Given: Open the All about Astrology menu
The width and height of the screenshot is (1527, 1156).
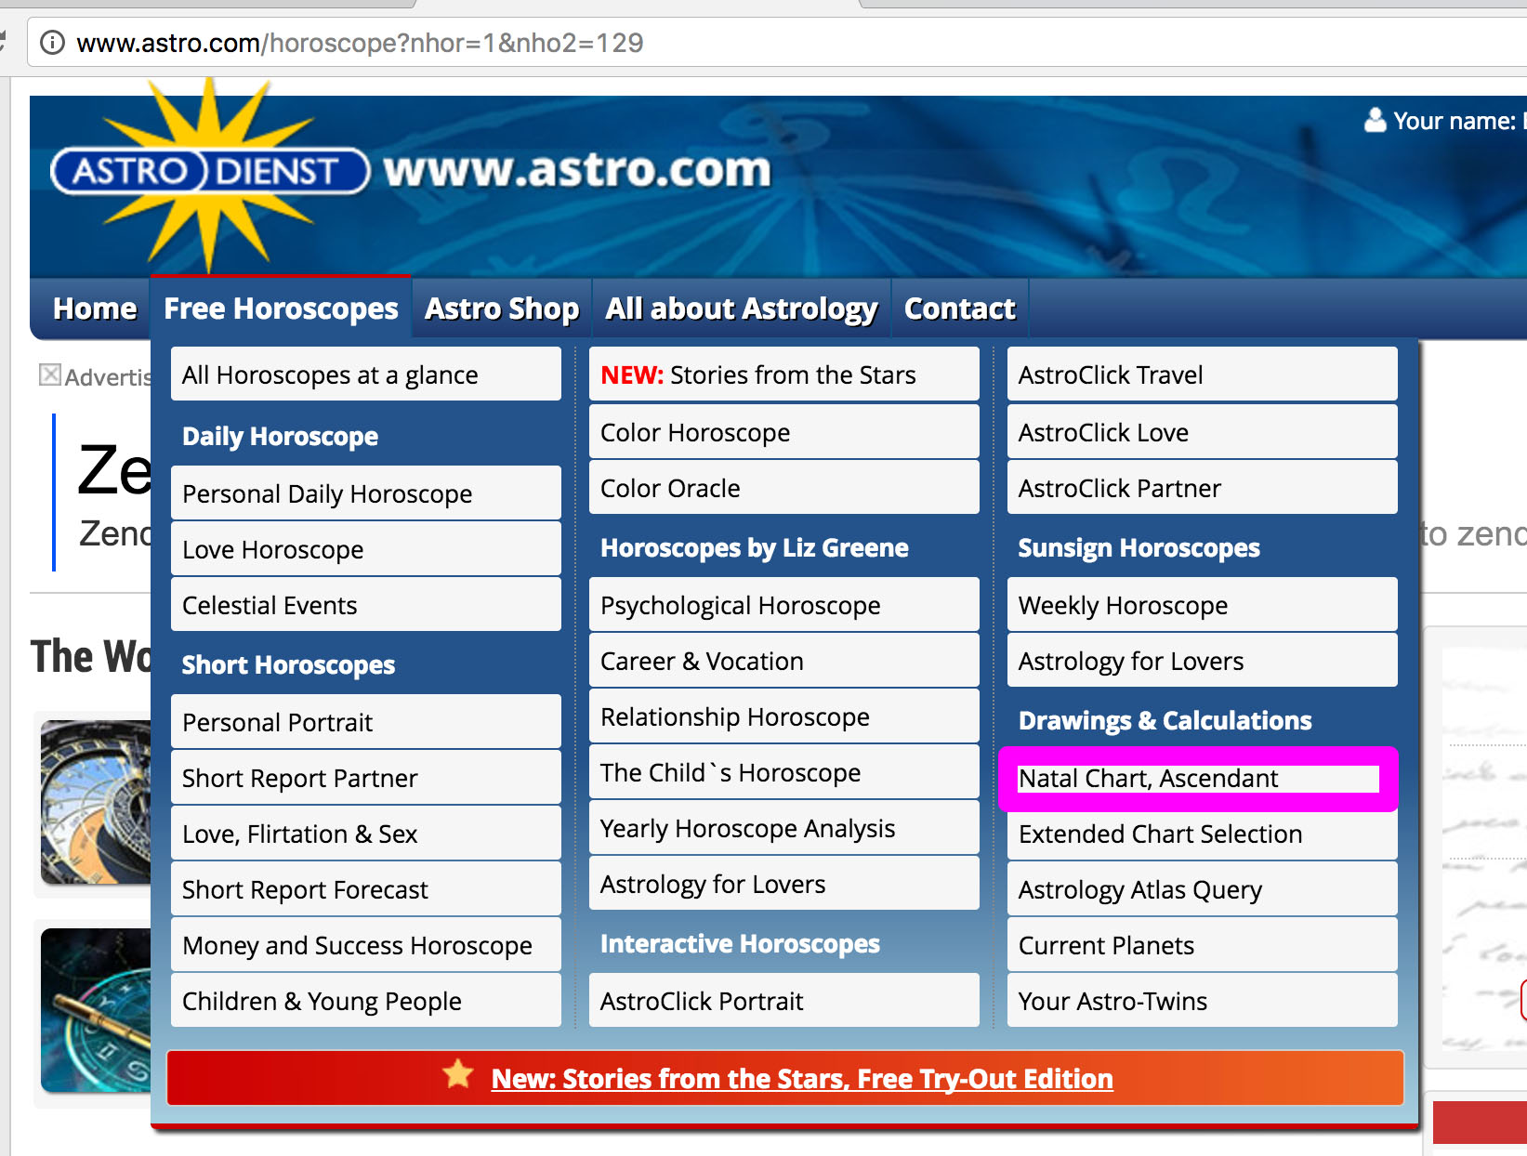Looking at the screenshot, I should (742, 309).
